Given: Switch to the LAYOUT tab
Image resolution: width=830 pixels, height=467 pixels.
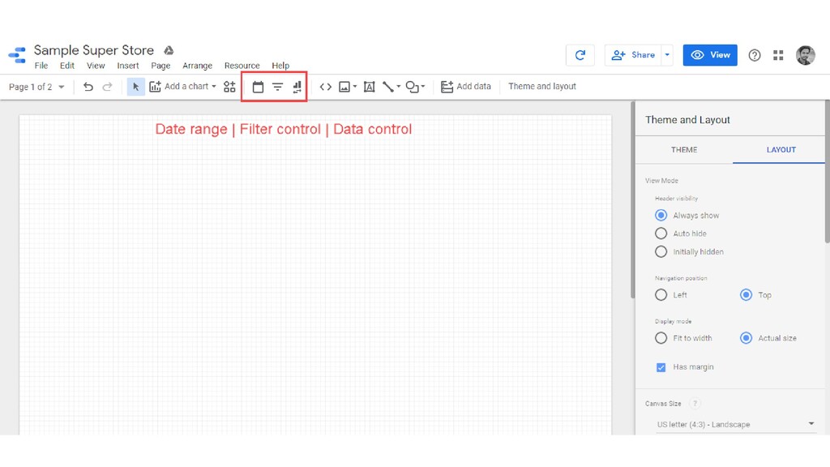Looking at the screenshot, I should tap(781, 150).
